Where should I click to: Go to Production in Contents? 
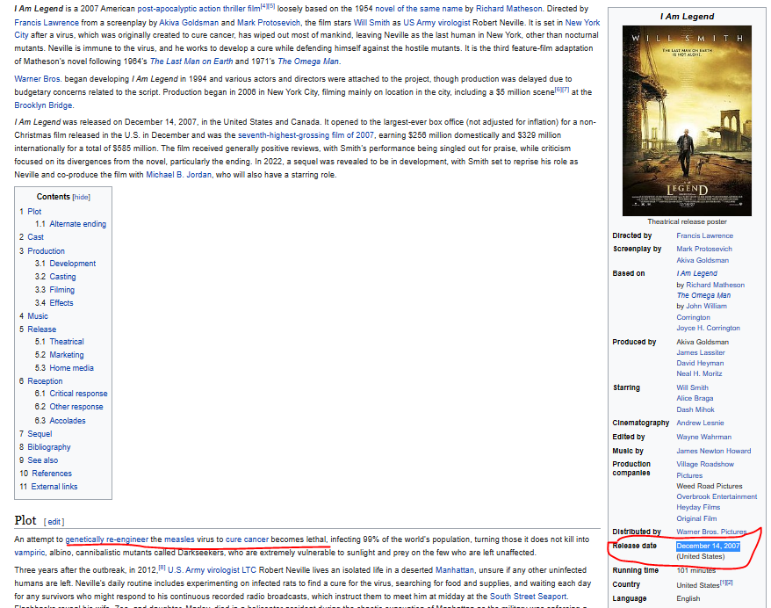47,251
